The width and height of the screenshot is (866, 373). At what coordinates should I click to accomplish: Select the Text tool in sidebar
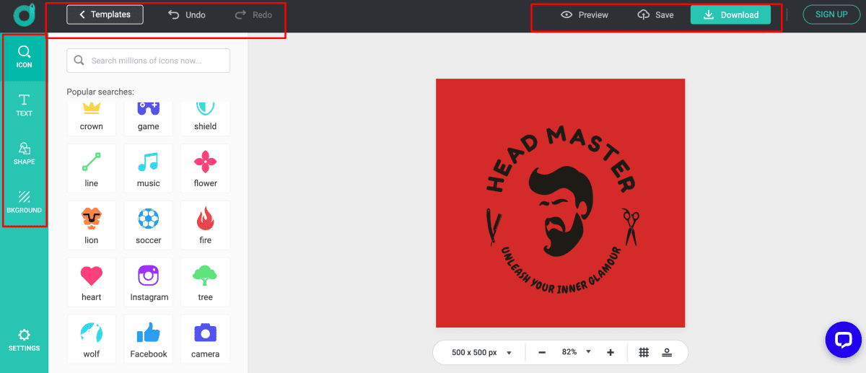point(25,105)
